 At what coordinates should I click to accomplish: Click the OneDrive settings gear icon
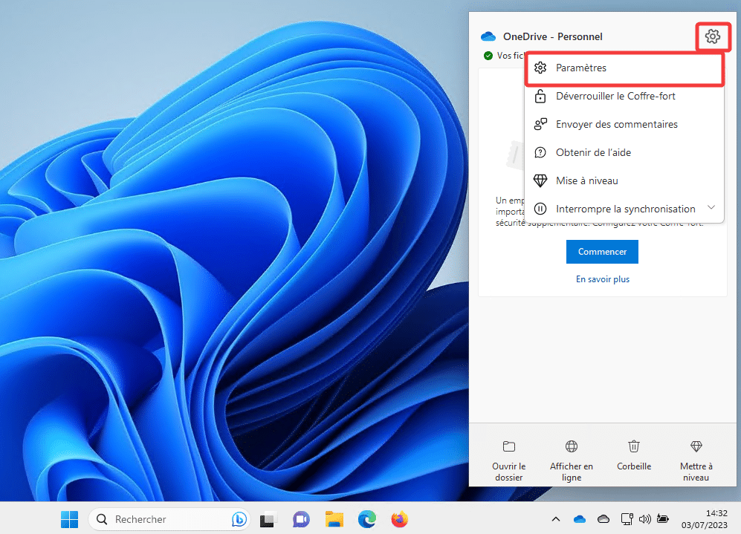click(x=712, y=36)
